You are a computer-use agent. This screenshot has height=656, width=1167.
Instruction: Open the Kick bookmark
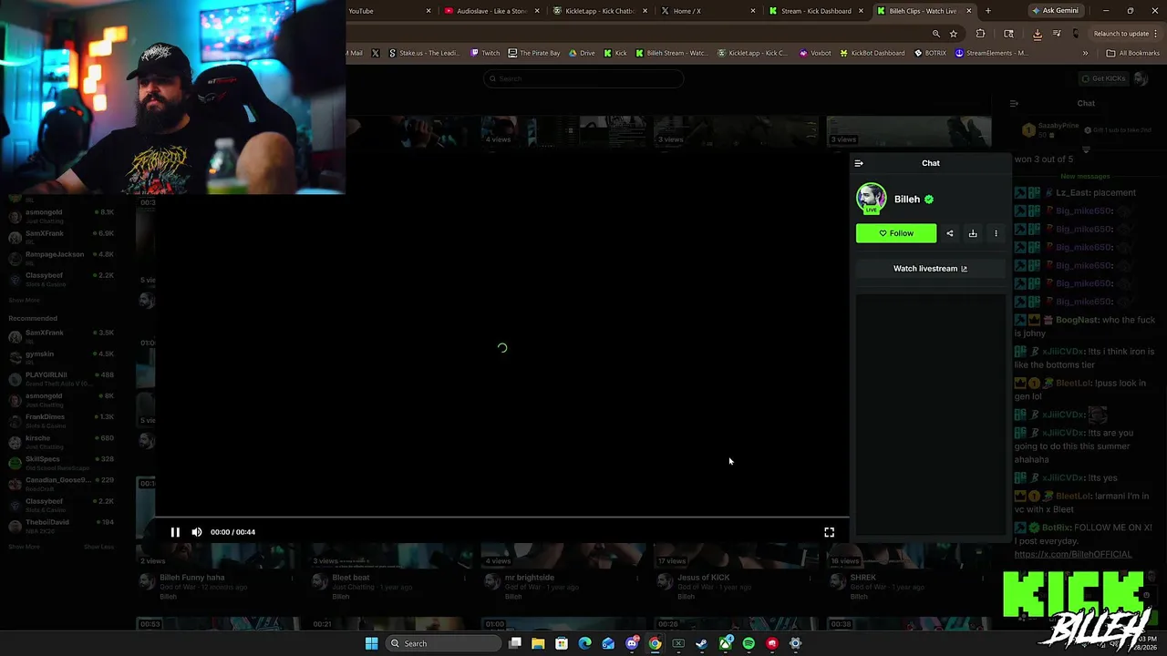615,53
